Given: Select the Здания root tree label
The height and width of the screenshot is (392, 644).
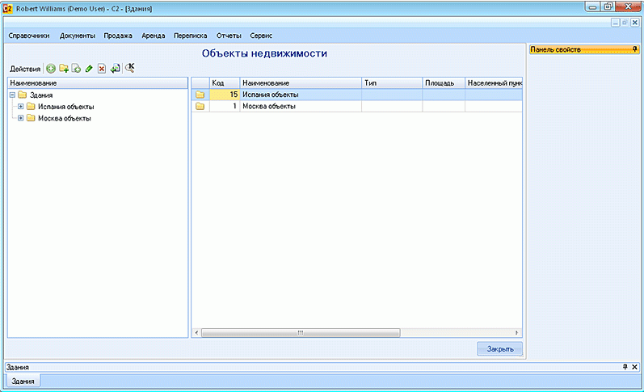Looking at the screenshot, I should (x=41, y=95).
